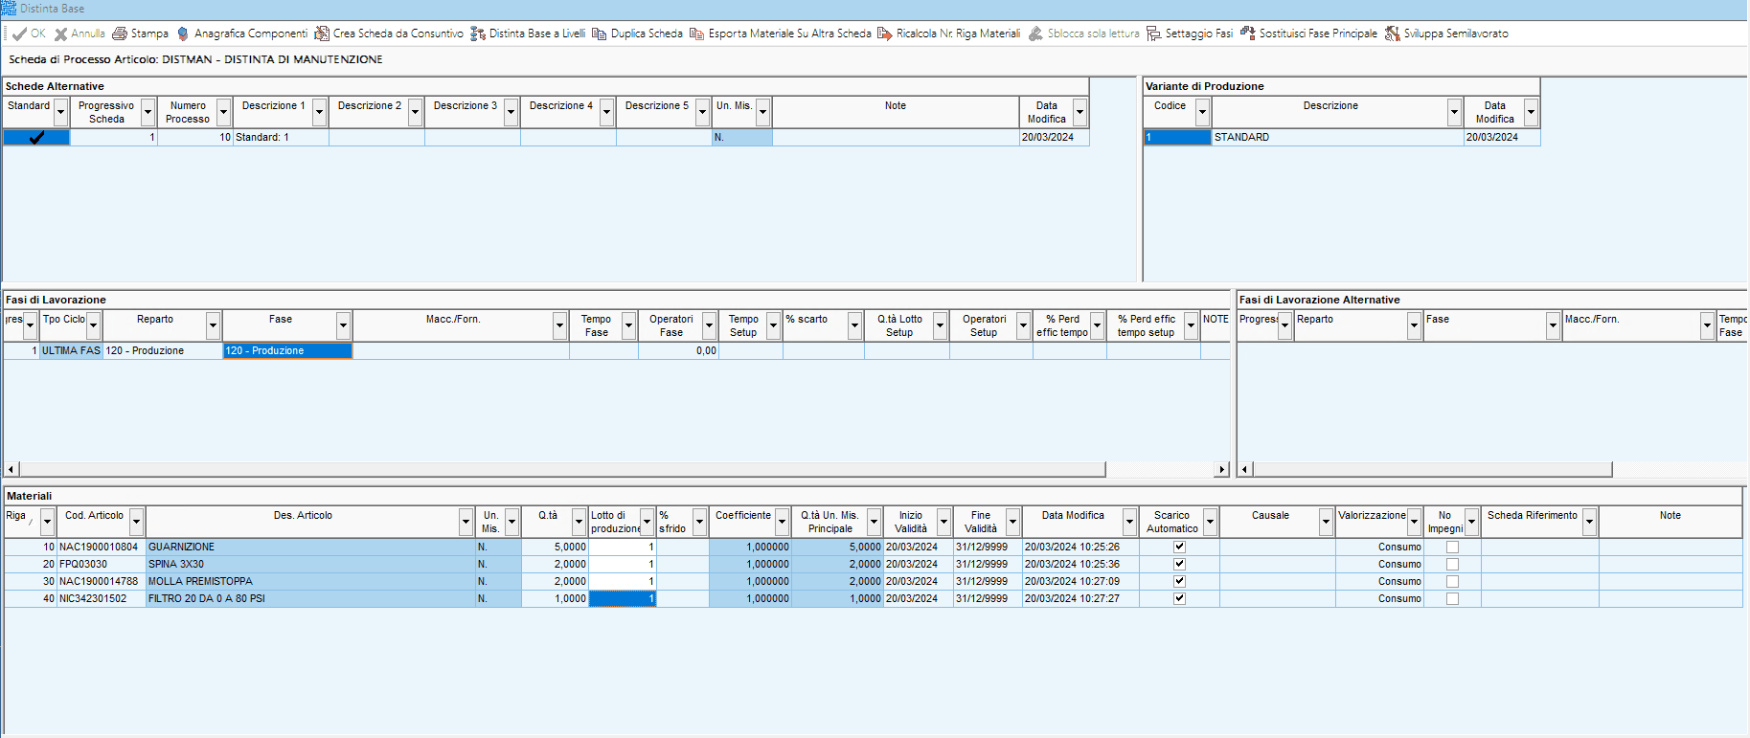
Task: Open Descrizione 1 column filter dropdown
Action: tap(319, 112)
